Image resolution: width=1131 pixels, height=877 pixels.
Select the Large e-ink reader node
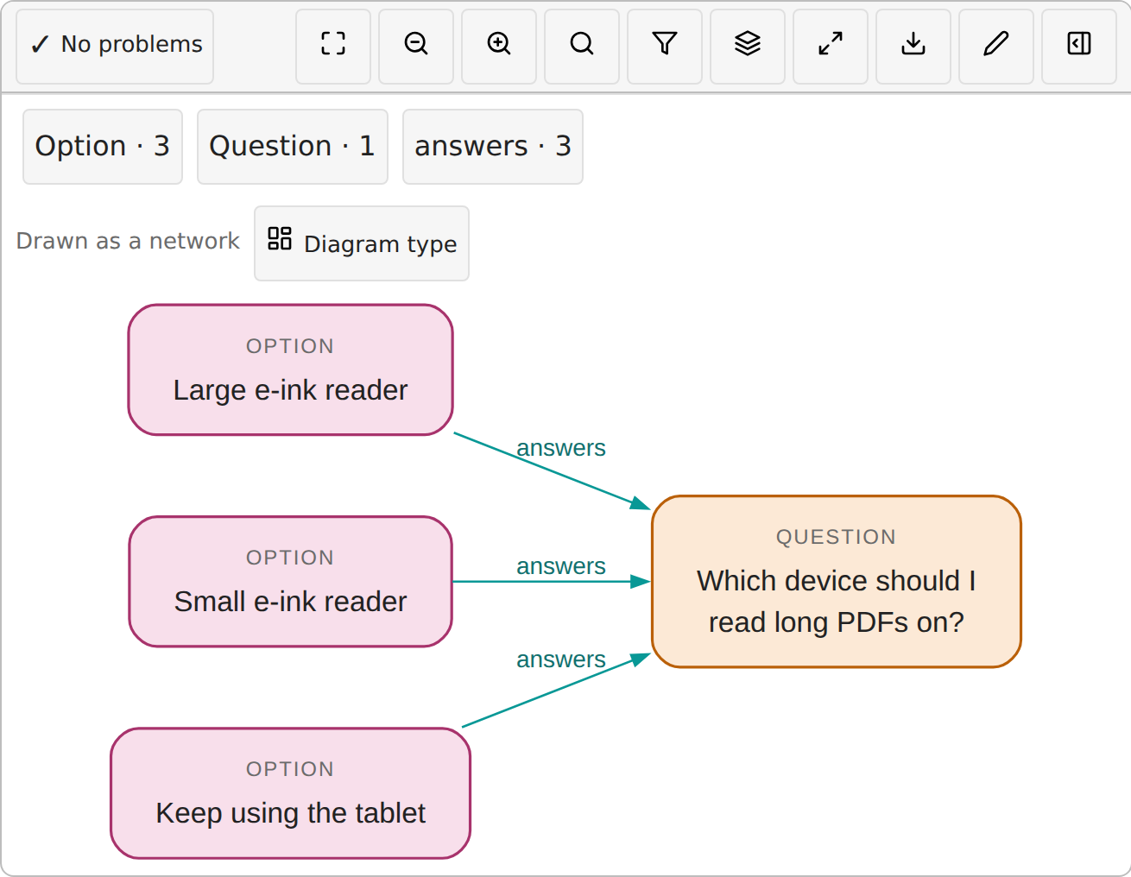(x=291, y=369)
